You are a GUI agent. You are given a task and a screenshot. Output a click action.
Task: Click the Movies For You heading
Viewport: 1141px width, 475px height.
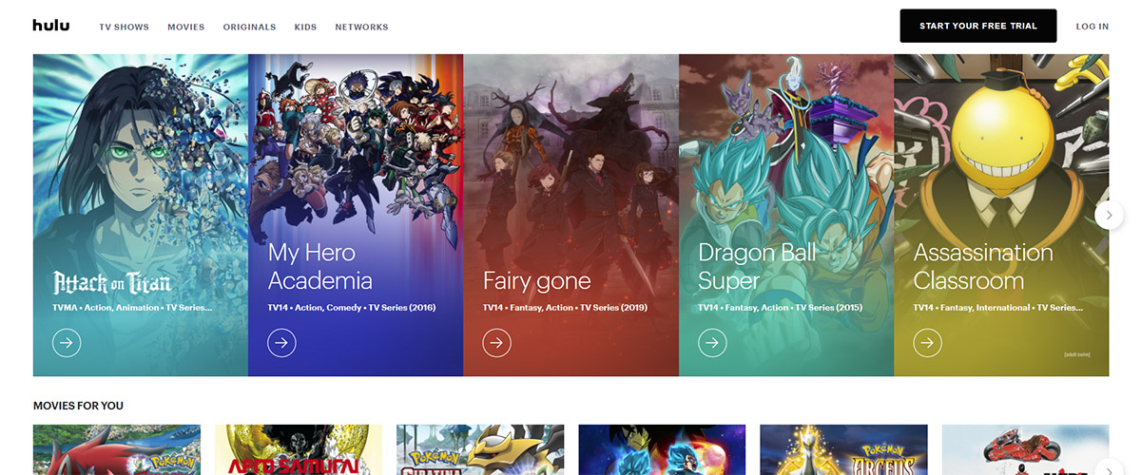tap(78, 406)
